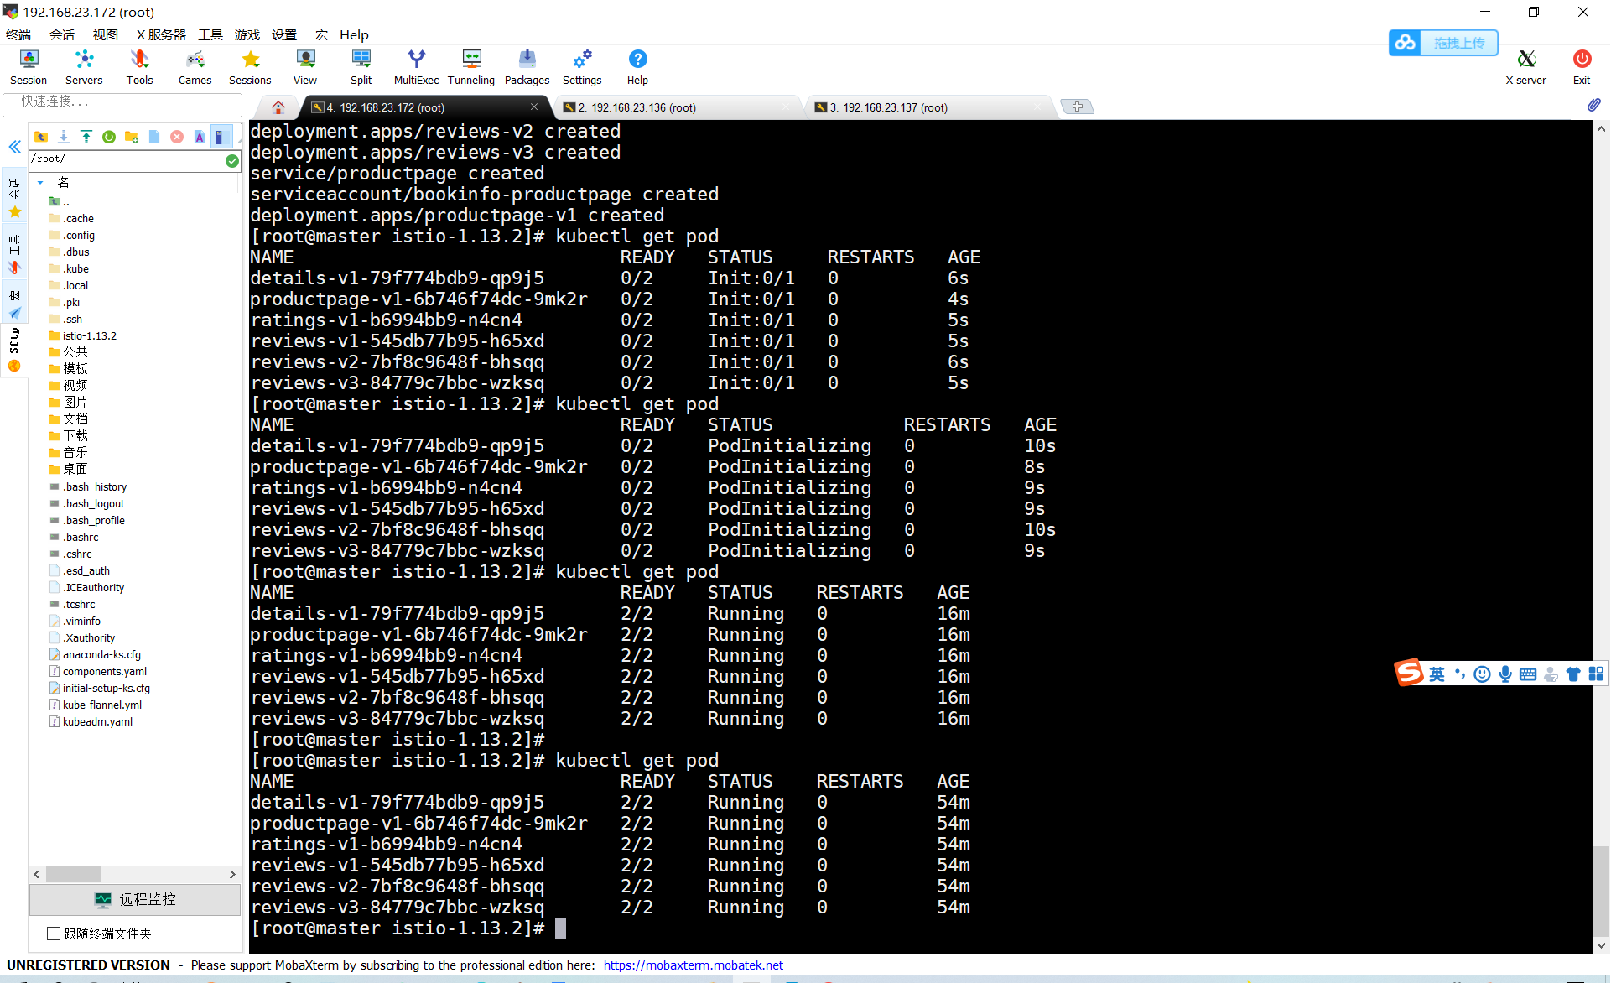This screenshot has width=1611, height=983.
Task: Open the mobaxterm.mobatek.net link
Action: click(693, 965)
